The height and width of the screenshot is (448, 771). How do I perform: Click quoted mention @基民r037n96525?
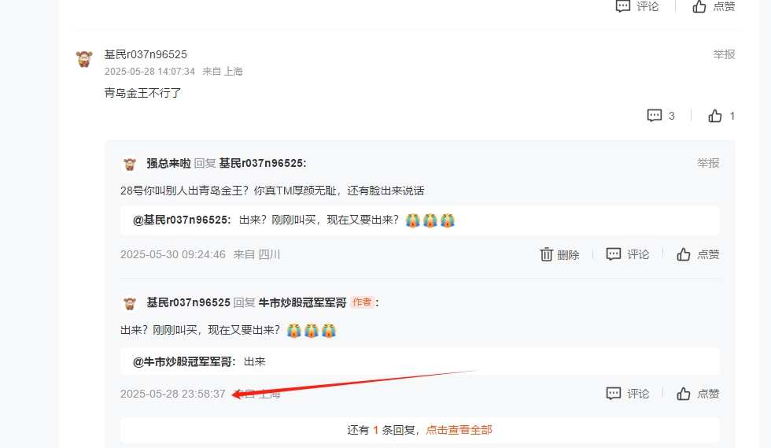point(182,220)
